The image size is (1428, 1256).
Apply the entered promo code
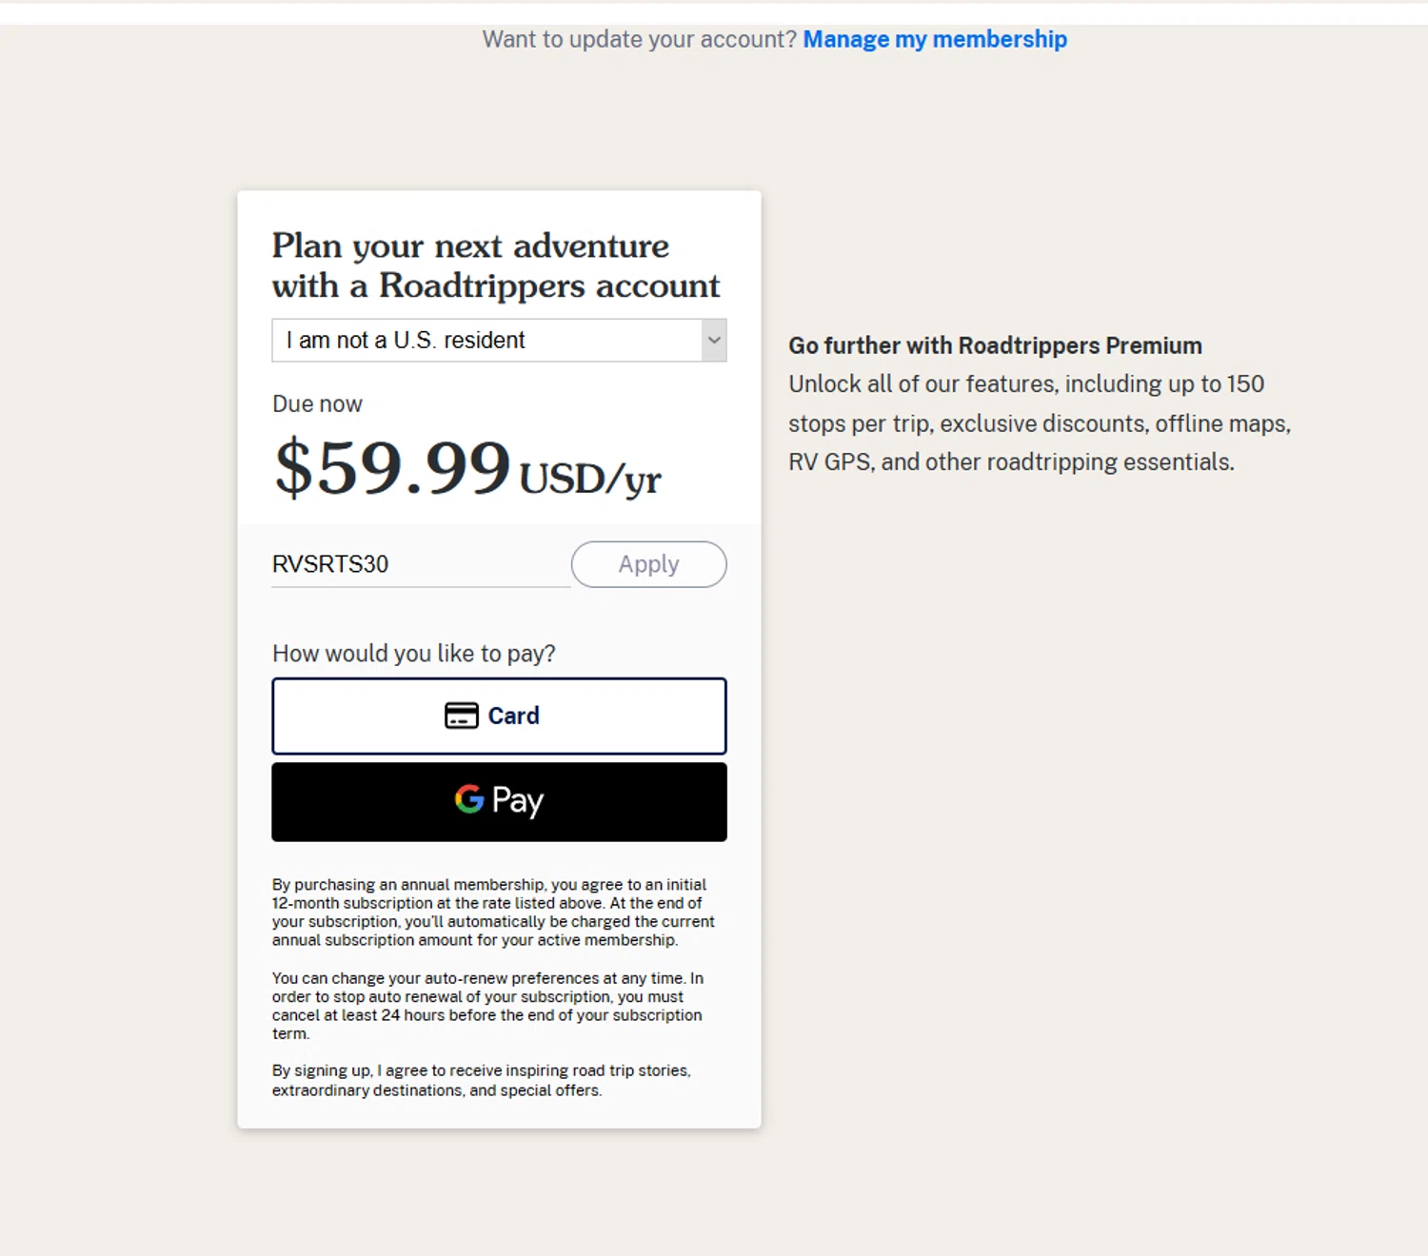[648, 564]
